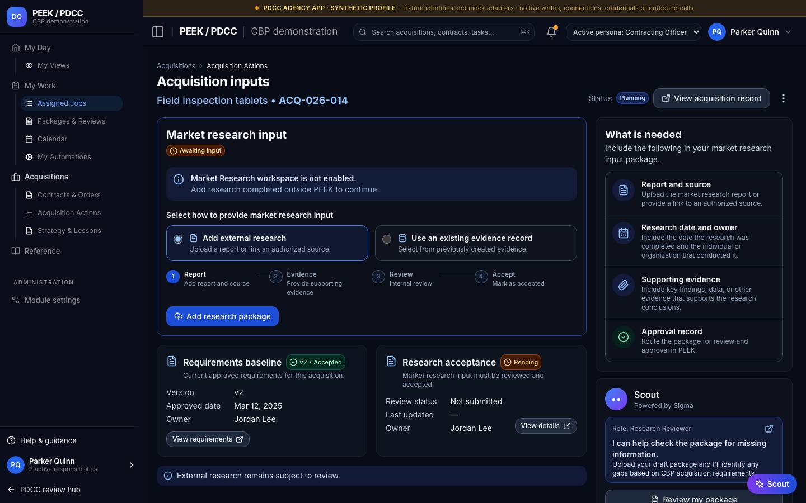This screenshot has height=503, width=806.
Task: Click the Approval record checkmark icon
Action: pos(624,337)
